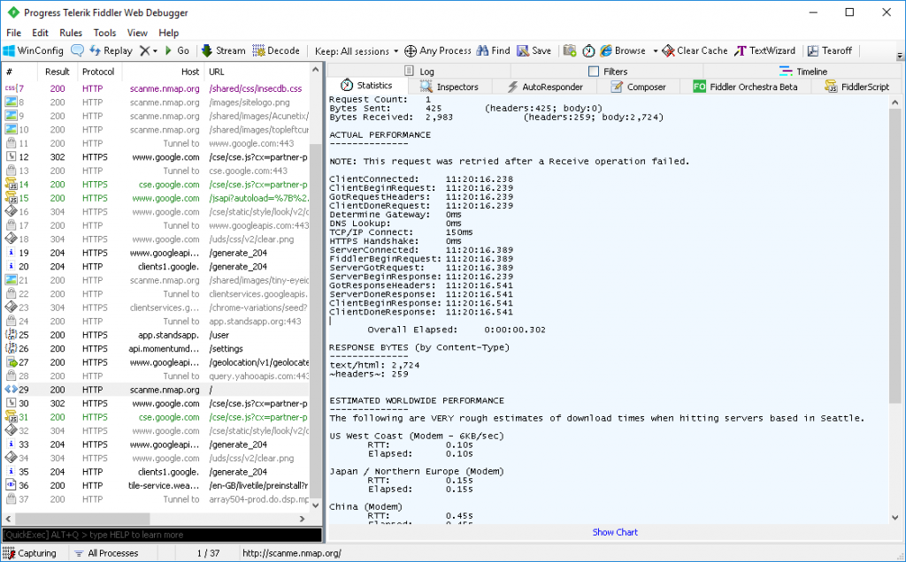Click the toolbar overflow arrow
Screen dimensions: 906x562
point(900,57)
